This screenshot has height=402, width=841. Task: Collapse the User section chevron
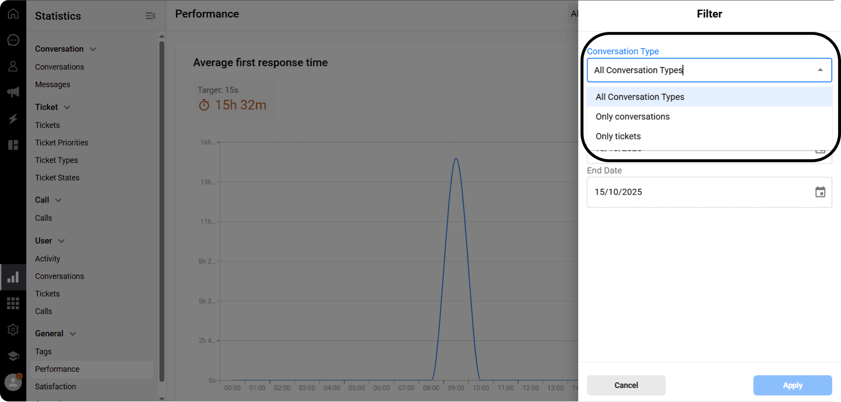[61, 241]
